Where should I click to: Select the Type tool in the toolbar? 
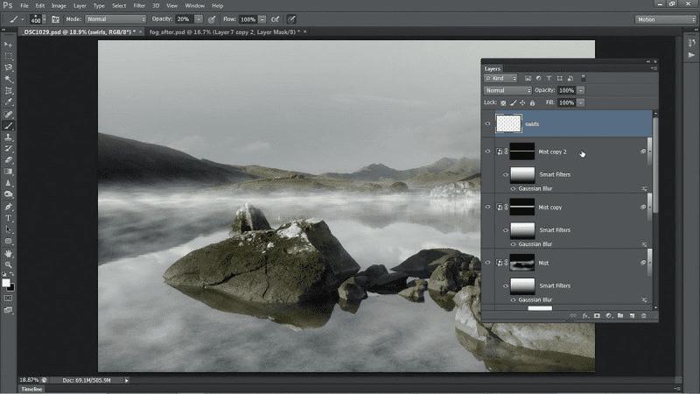9,217
